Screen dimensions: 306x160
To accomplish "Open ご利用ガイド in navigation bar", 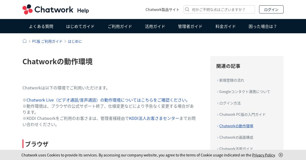I will 120,26.
